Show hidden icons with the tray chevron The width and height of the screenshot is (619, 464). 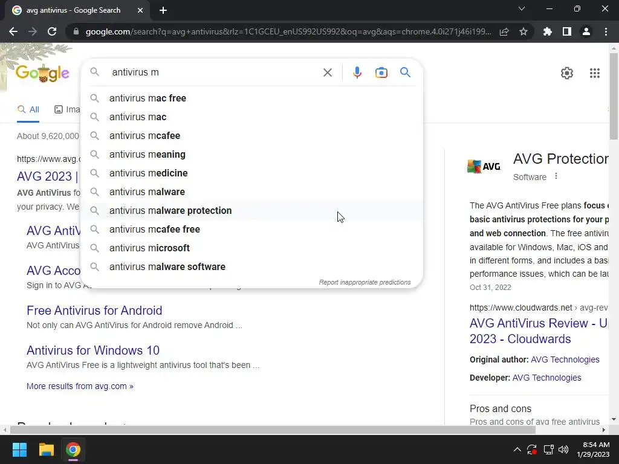(517, 449)
